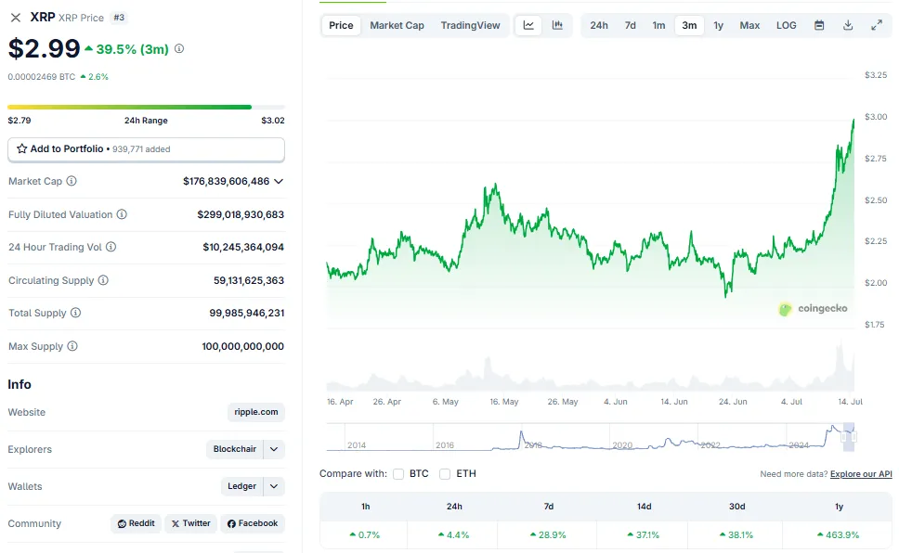Click the fully diluted valuation $299,018,930,683
Screen dimensions: 899x553
[241, 214]
